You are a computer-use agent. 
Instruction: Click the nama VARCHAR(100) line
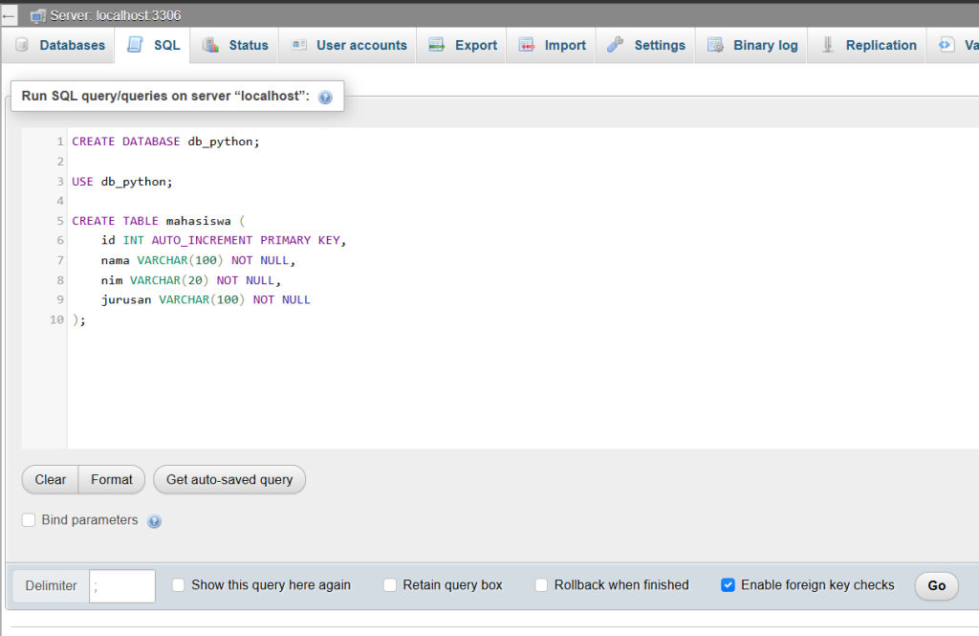click(x=198, y=260)
